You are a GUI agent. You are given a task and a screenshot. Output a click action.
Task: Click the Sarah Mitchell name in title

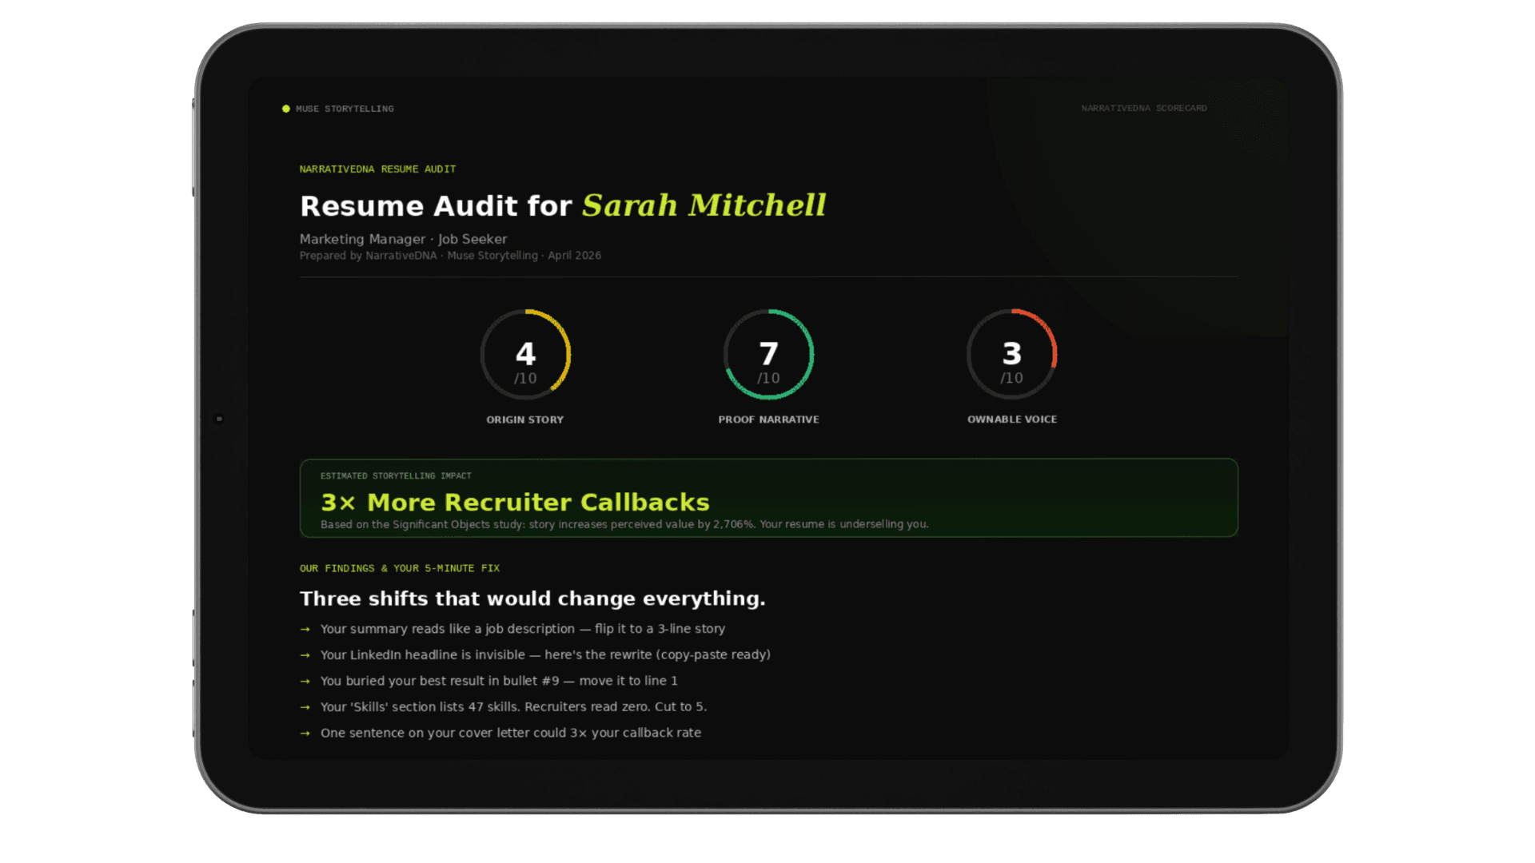[704, 205]
